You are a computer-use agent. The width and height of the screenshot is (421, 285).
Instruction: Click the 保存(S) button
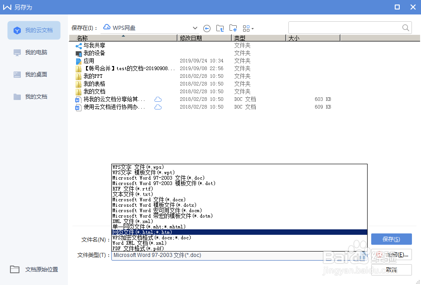pyautogui.click(x=391, y=239)
